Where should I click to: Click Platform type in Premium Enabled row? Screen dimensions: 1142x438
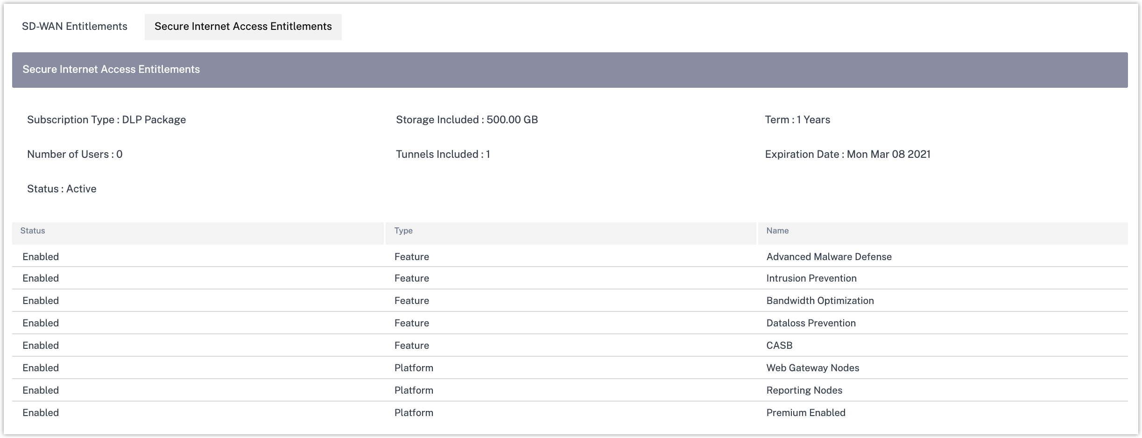(x=414, y=413)
